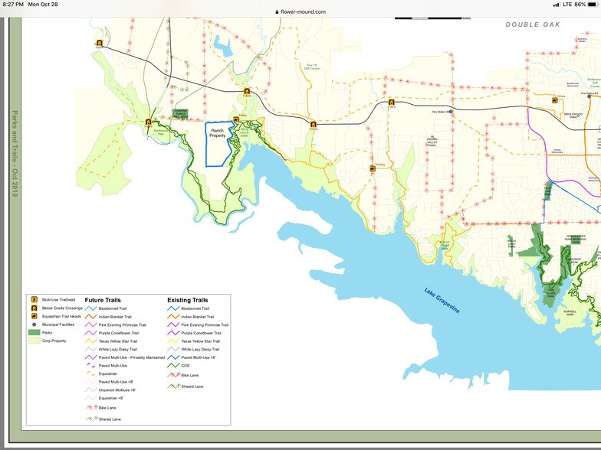Tap the Below Grade Crossings legend icon
The width and height of the screenshot is (601, 450).
point(34,308)
